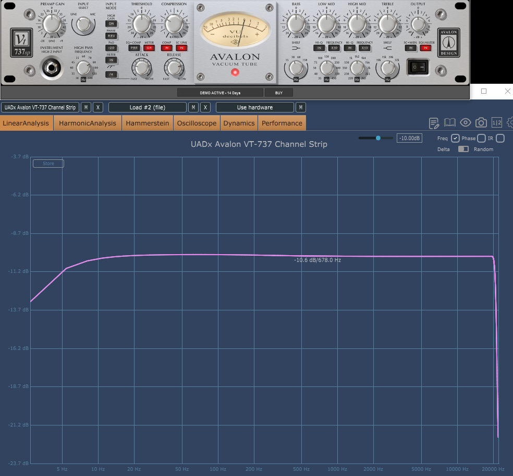
Task: Open the Load #2 (file) selector
Action: (147, 107)
